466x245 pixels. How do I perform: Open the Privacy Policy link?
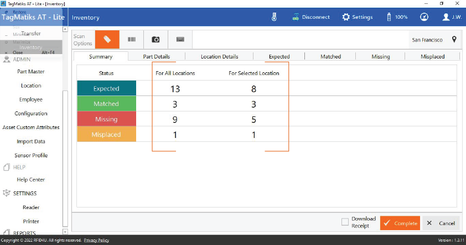click(96, 241)
